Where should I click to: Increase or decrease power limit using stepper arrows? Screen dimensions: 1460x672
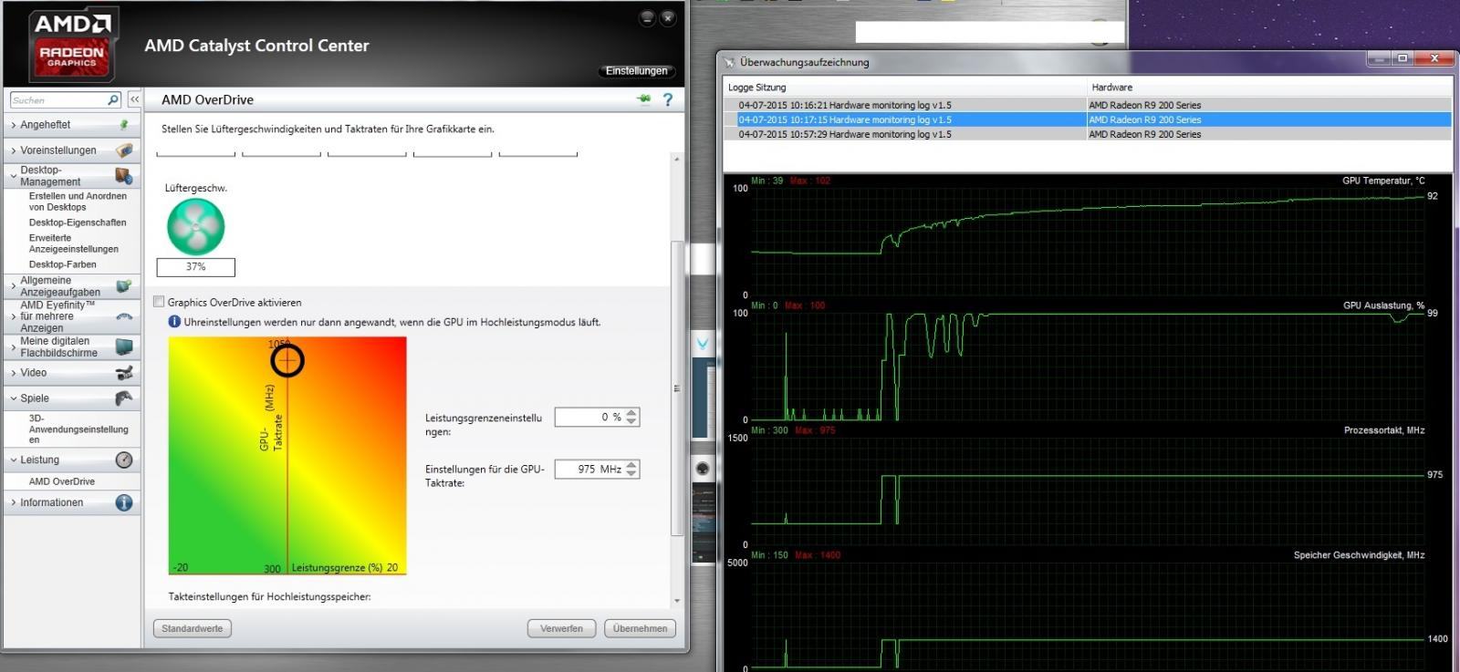coord(632,417)
